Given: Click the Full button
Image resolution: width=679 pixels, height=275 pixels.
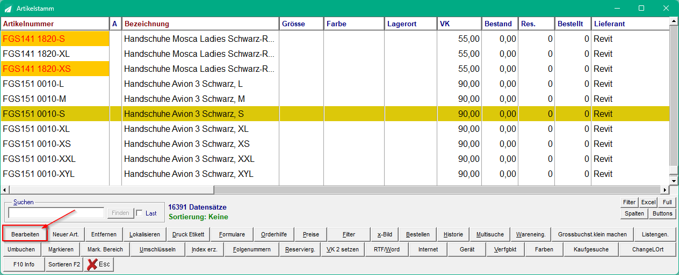Looking at the screenshot, I should click(x=667, y=202).
